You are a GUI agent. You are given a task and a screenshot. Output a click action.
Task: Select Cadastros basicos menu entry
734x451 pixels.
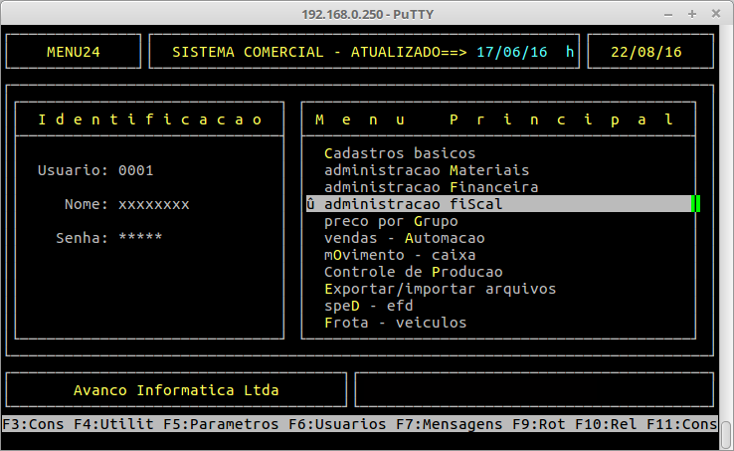point(400,153)
